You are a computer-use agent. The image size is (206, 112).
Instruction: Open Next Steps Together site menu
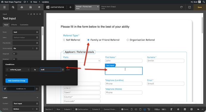(11, 2)
